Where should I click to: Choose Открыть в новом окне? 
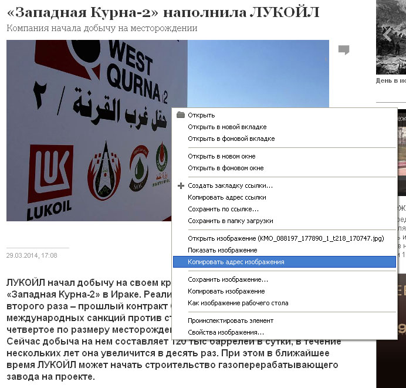click(x=285, y=156)
